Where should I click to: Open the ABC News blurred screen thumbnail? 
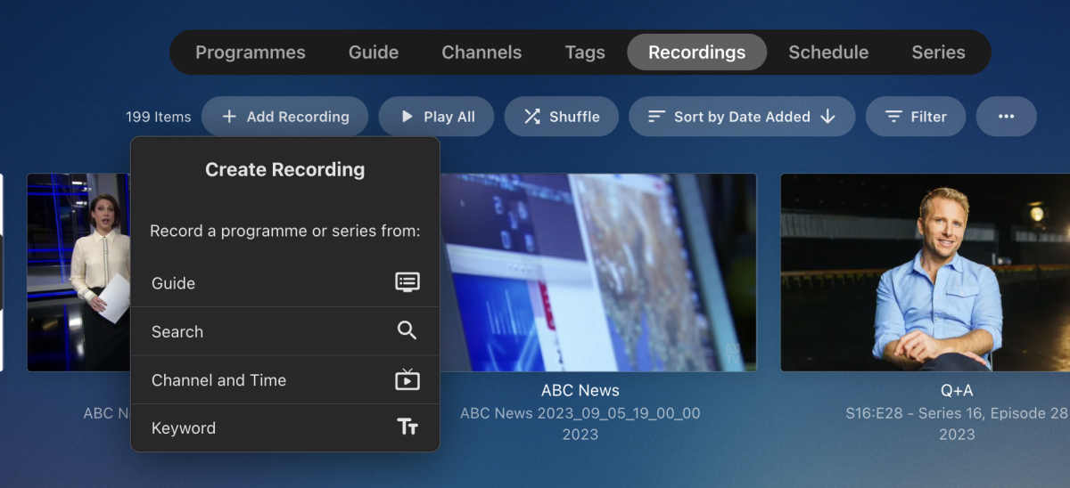tap(597, 272)
